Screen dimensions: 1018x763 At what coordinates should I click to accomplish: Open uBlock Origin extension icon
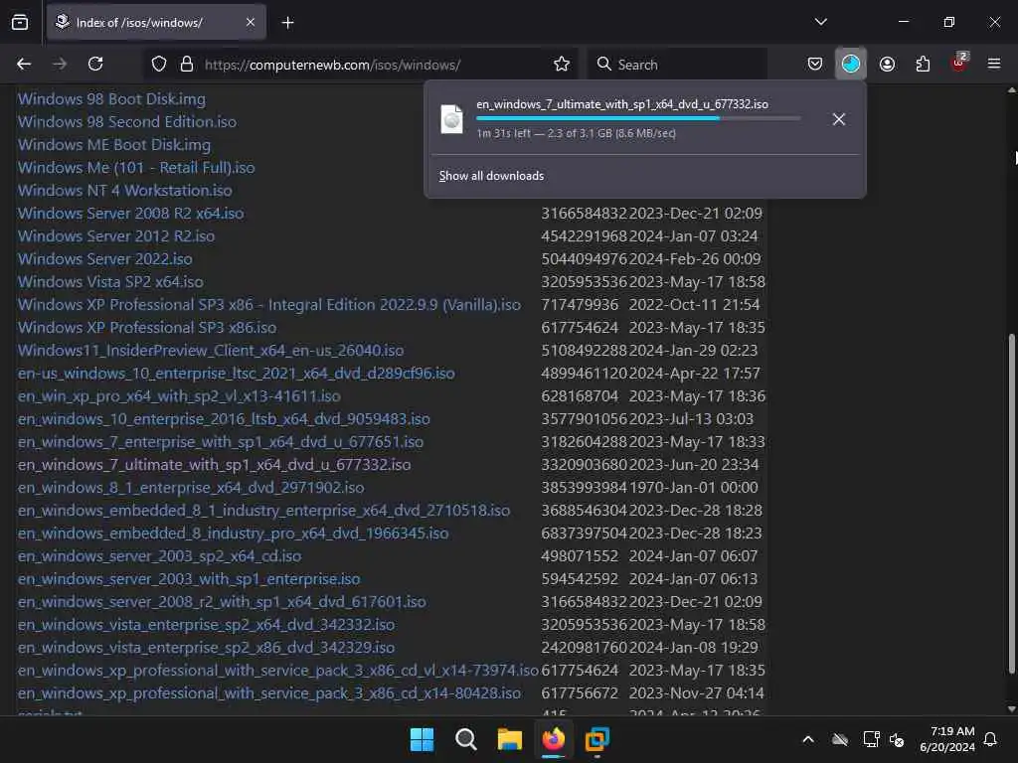[x=959, y=63]
